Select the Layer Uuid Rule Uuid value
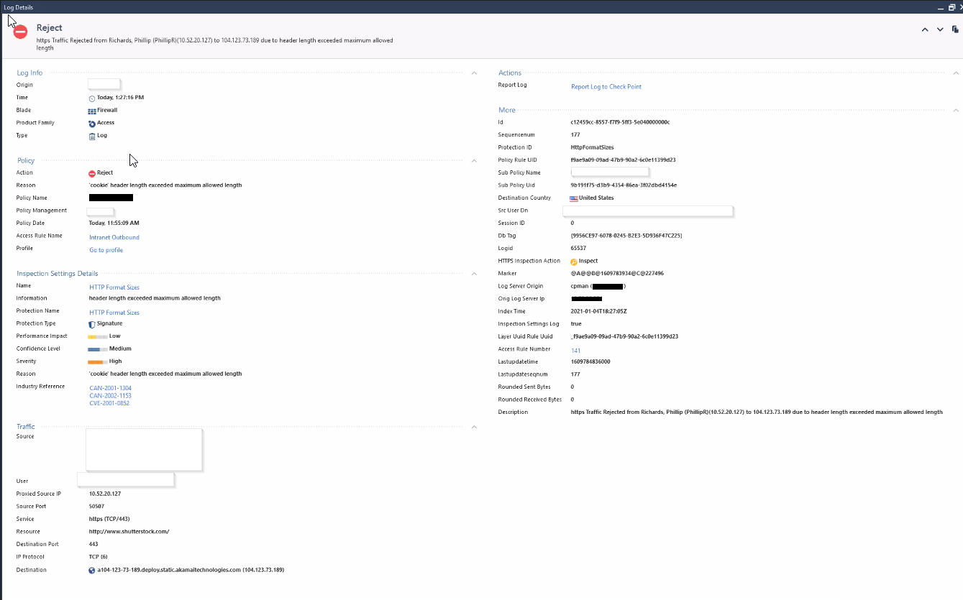 point(624,336)
